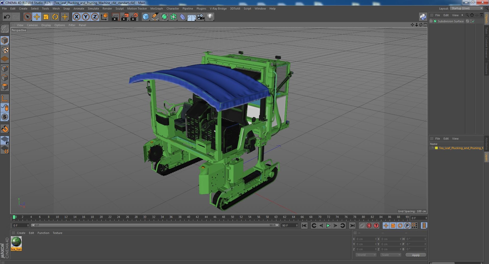Open the Objects side tab
Screen dimensions: 489x264
pyautogui.click(x=486, y=19)
